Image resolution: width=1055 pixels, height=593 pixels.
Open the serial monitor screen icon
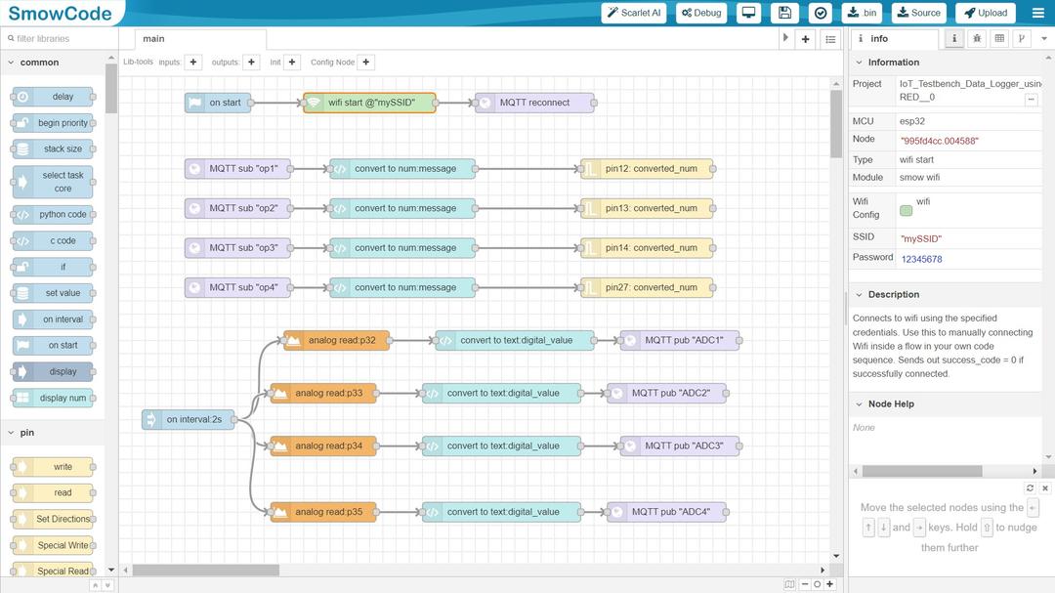749,13
